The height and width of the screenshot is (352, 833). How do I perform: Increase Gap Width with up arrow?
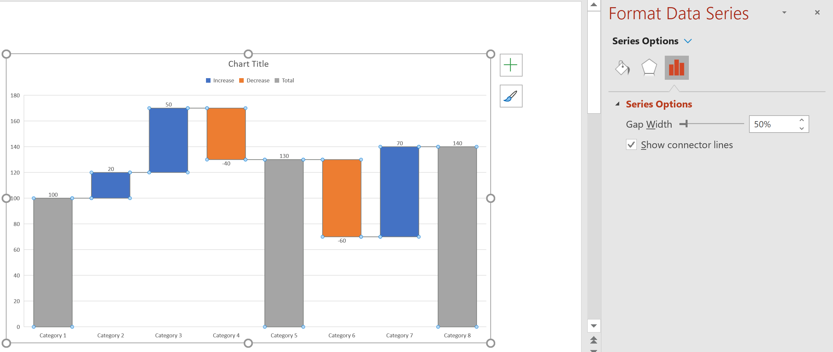pos(802,120)
